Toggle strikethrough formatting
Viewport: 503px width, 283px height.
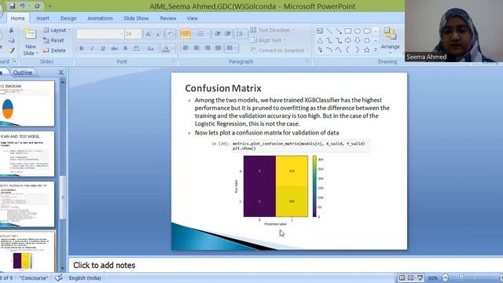coord(114,49)
